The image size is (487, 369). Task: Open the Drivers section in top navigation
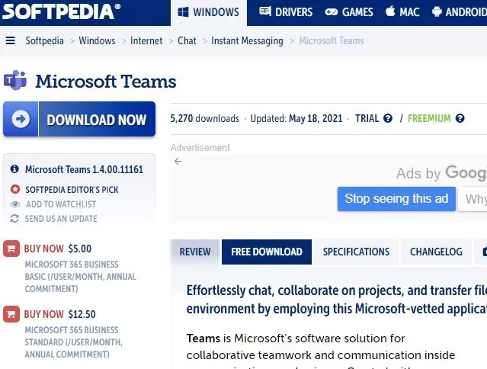coord(286,12)
